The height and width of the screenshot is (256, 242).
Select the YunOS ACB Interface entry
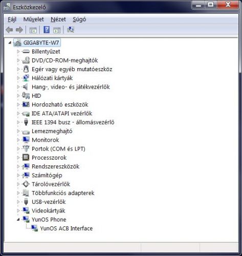67,228
